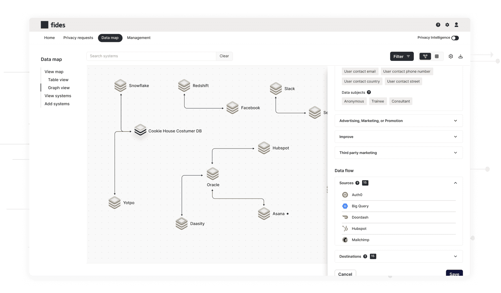Screen dimensions: 501x293
Task: Go to the Home tab
Action: click(x=50, y=38)
